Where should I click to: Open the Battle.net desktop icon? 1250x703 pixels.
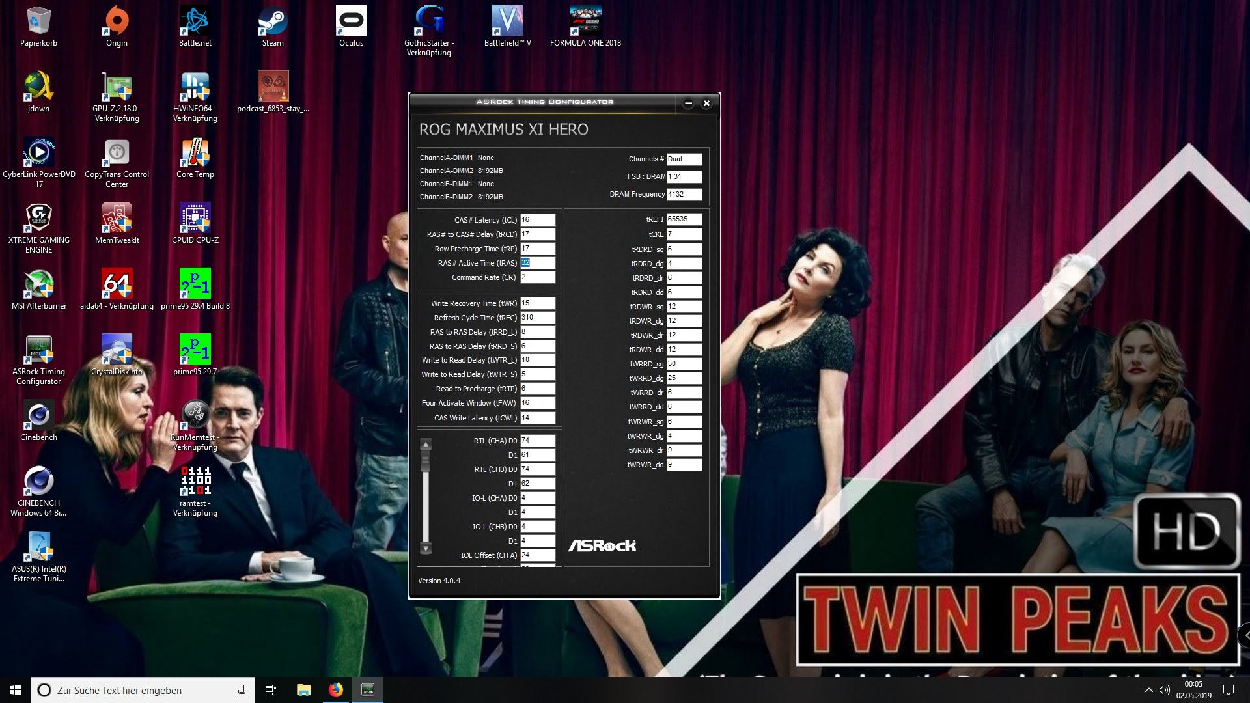(x=195, y=27)
